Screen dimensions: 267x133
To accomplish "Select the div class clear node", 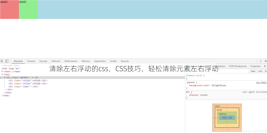I will pos(24,87).
